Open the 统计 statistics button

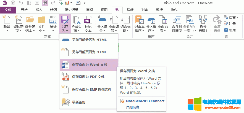[x=53, y=24]
